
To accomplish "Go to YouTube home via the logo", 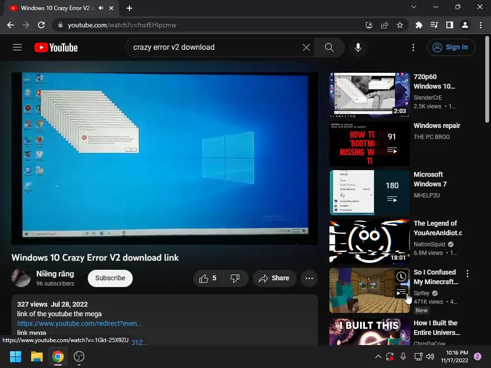I will (56, 47).
